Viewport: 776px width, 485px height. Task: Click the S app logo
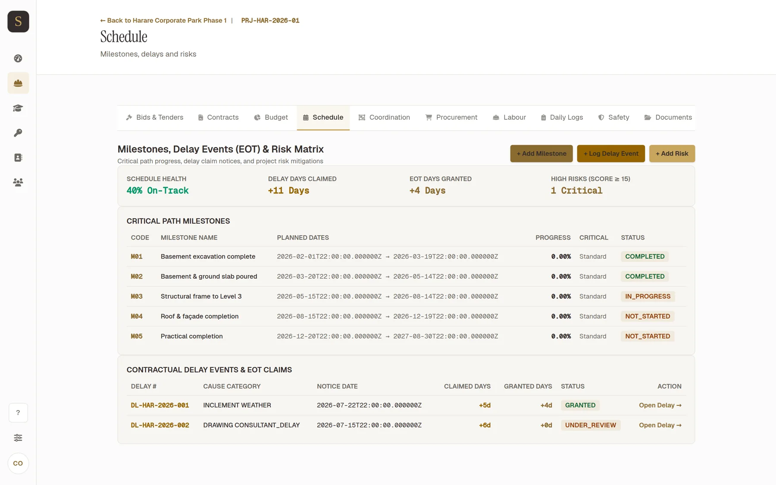click(x=18, y=22)
